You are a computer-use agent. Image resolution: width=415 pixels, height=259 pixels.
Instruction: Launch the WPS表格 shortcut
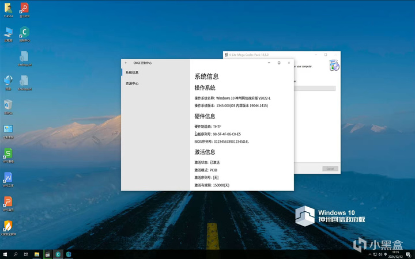click(x=8, y=155)
